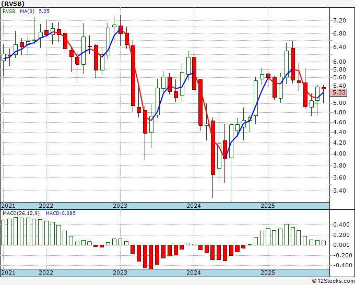Click the 0.200 MACD axis label
355x285 pixels.
pyautogui.click(x=341, y=235)
